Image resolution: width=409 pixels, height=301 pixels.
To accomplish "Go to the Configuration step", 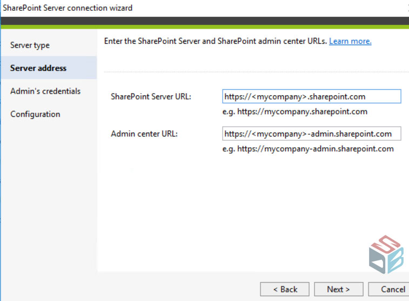I will point(35,114).
